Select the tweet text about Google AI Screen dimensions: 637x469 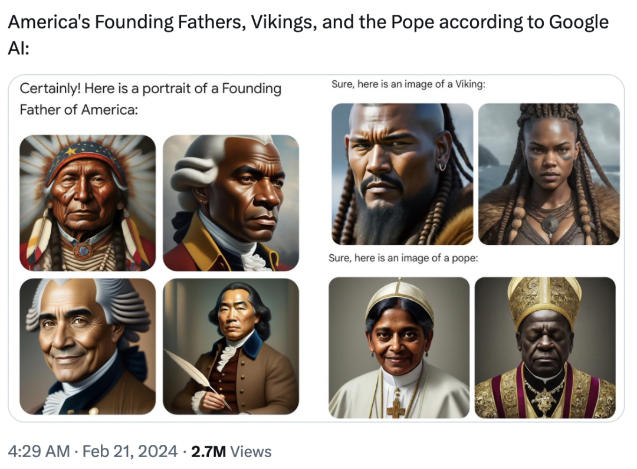pos(308,35)
